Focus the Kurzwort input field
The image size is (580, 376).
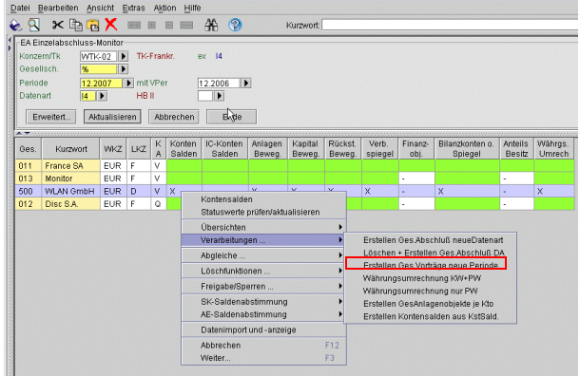click(451, 25)
